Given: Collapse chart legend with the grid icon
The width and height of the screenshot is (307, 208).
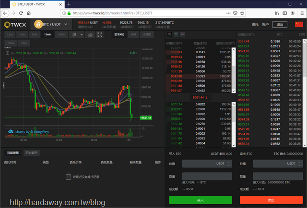Looking at the screenshot, I should point(7,53).
